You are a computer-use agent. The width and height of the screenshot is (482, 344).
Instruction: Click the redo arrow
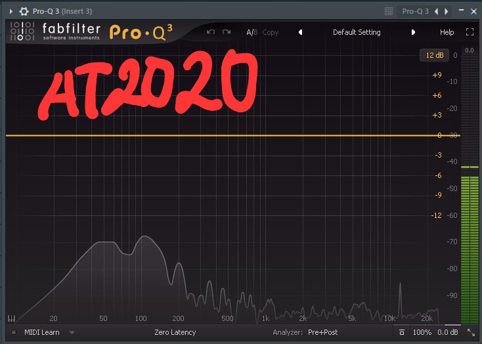click(x=227, y=32)
